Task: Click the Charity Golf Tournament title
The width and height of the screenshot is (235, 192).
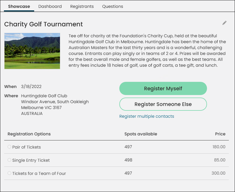Action: (43, 24)
